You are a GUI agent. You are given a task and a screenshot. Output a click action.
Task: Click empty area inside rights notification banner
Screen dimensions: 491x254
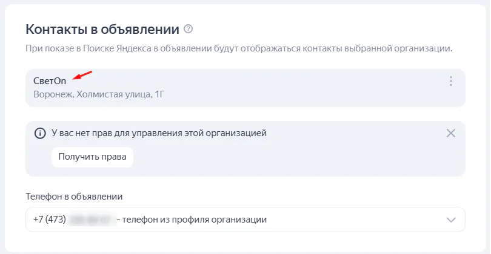pos(282,158)
